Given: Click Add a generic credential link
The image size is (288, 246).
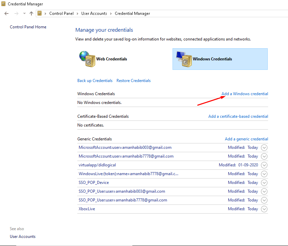Looking at the screenshot, I should [x=246, y=139].
